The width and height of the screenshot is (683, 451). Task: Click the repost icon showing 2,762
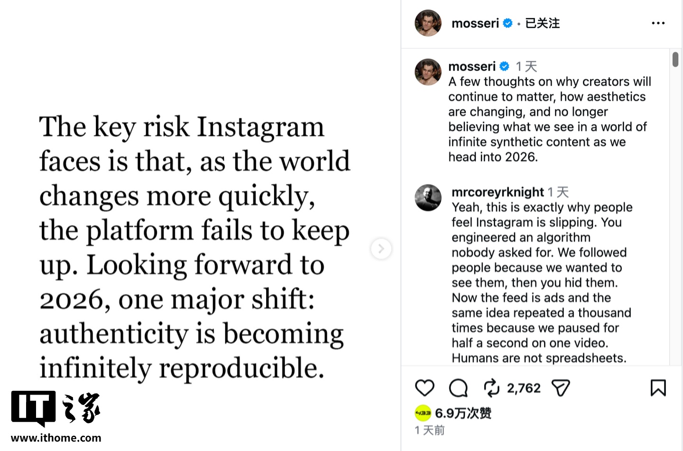pyautogui.click(x=491, y=387)
